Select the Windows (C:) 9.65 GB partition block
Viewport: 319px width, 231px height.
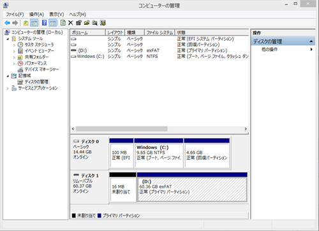(x=159, y=153)
